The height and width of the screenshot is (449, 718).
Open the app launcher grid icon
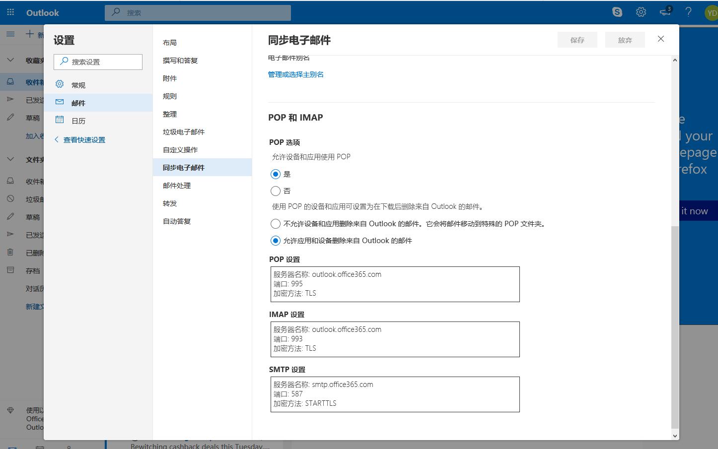[10, 11]
